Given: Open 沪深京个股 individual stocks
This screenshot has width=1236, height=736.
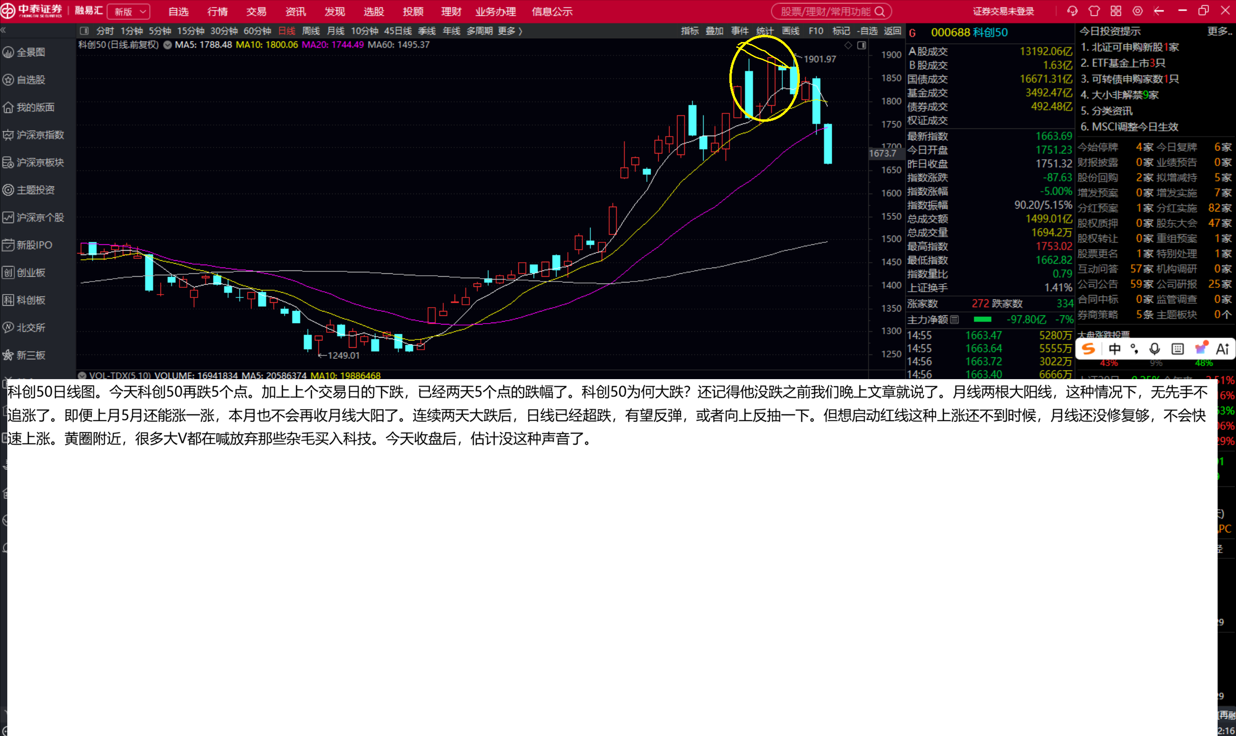Looking at the screenshot, I should (x=34, y=217).
